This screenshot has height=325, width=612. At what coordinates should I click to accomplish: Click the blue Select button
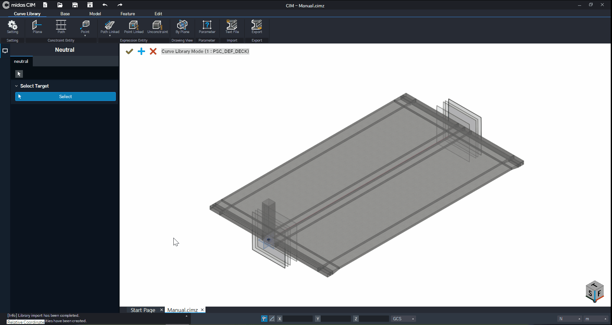[66, 96]
